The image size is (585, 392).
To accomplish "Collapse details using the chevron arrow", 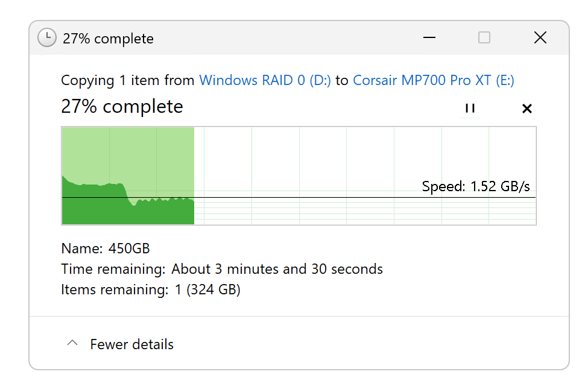I will [x=72, y=344].
